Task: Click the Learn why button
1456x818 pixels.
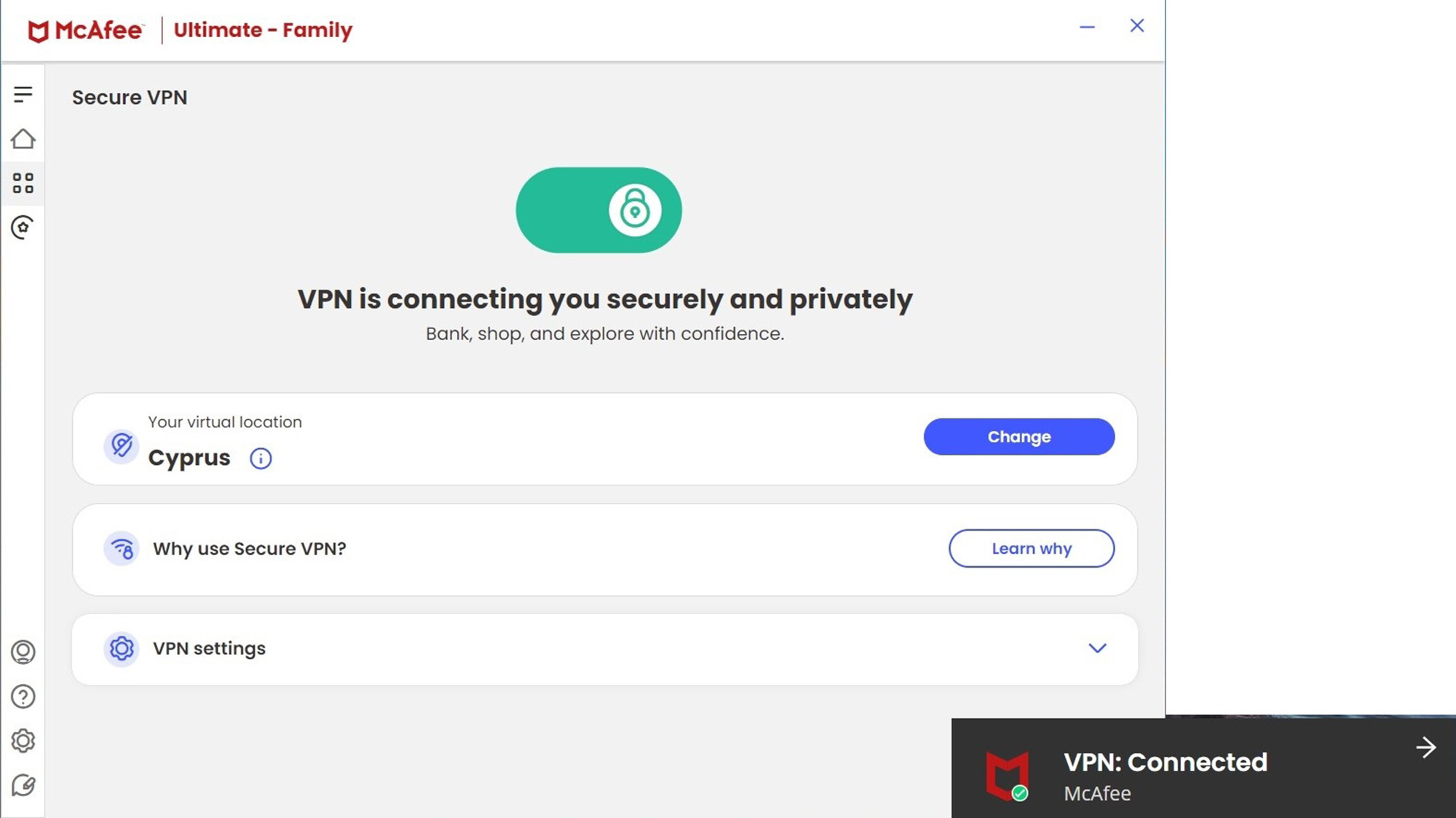Action: 1031,549
